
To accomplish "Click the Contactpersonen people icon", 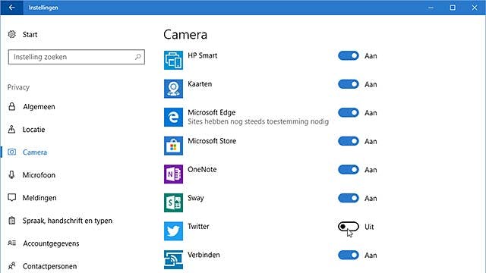I will [12, 266].
